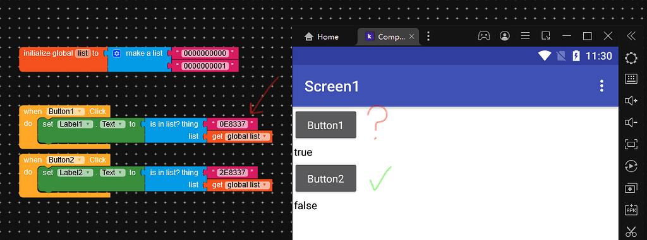
Task: Open the user account icon in title bar
Action: pyautogui.click(x=505, y=37)
